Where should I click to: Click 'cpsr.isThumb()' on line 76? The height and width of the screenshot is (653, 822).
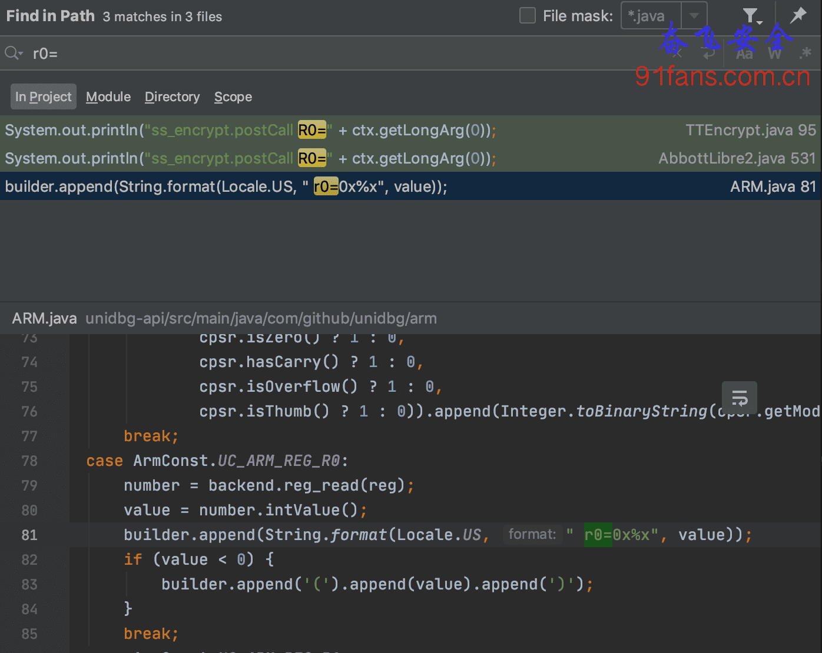coord(264,411)
